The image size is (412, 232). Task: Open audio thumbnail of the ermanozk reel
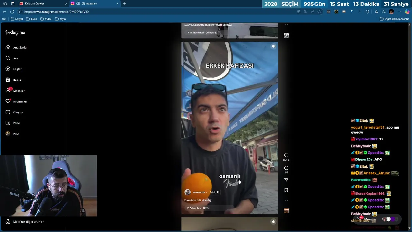286,210
